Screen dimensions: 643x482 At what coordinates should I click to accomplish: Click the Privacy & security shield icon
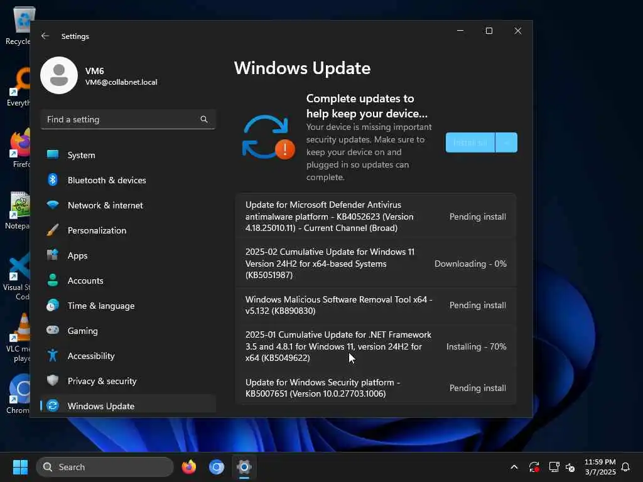pyautogui.click(x=53, y=380)
